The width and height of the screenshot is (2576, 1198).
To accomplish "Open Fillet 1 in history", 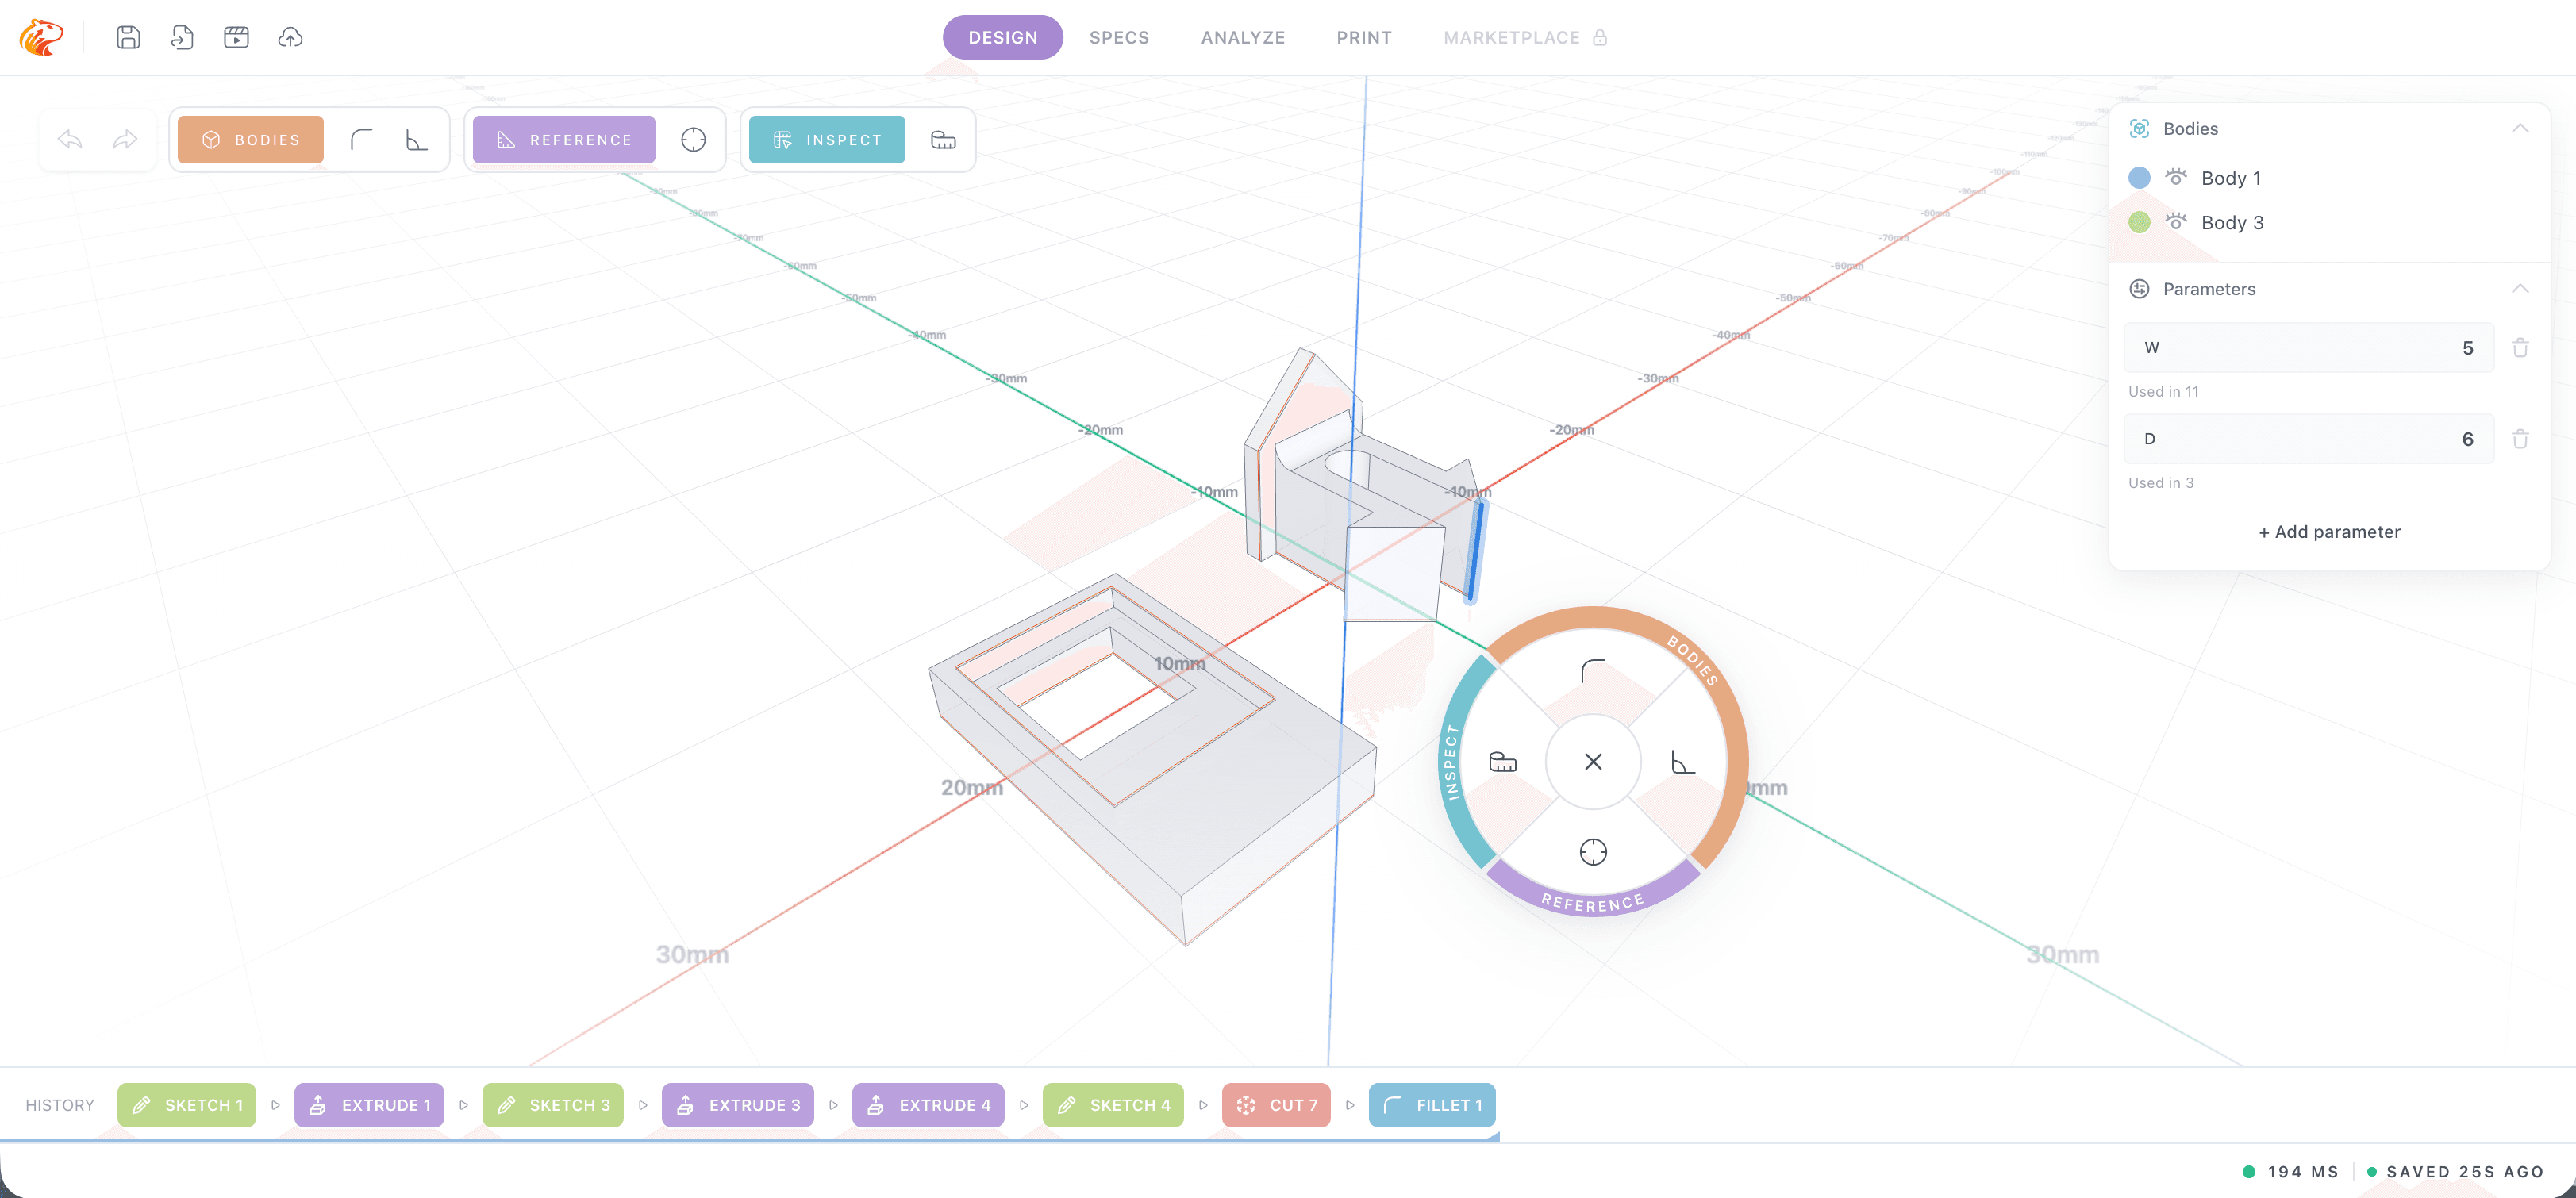I will [x=1432, y=1105].
